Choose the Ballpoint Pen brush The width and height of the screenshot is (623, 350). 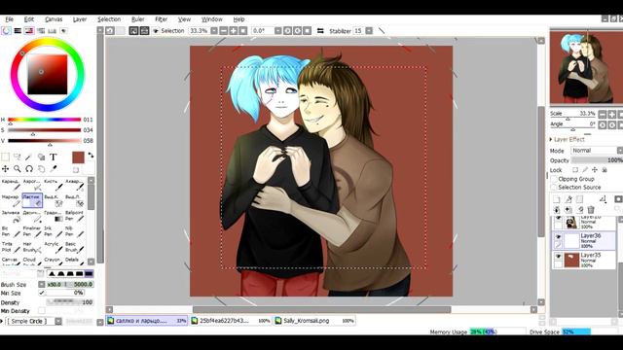tap(75, 216)
